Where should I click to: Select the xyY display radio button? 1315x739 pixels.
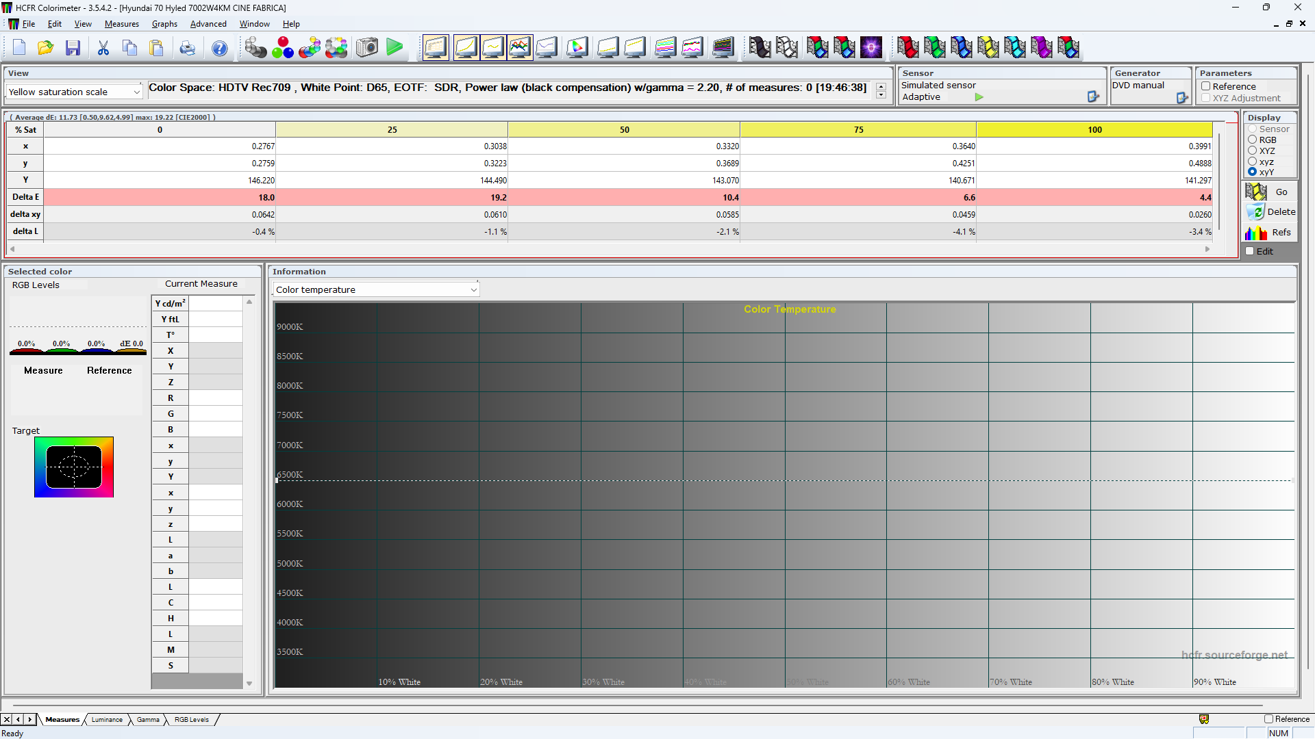click(x=1251, y=172)
